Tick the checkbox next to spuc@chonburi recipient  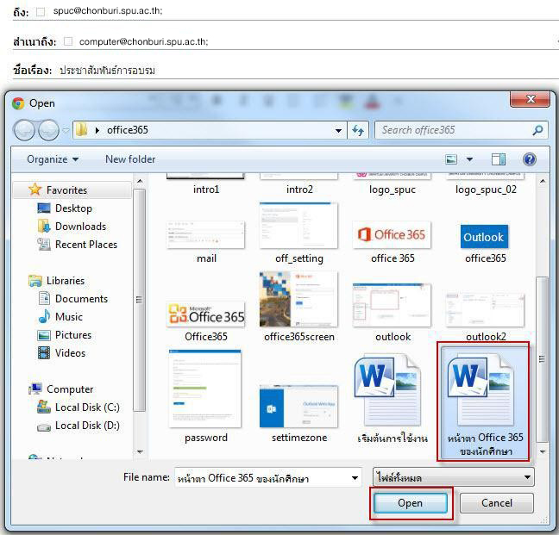point(41,12)
